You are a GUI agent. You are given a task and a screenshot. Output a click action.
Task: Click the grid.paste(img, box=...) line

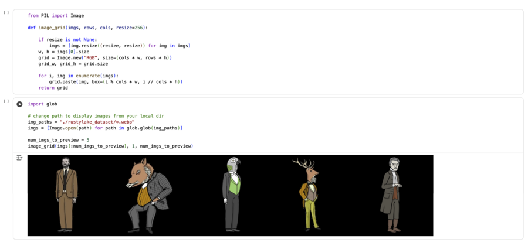[116, 82]
